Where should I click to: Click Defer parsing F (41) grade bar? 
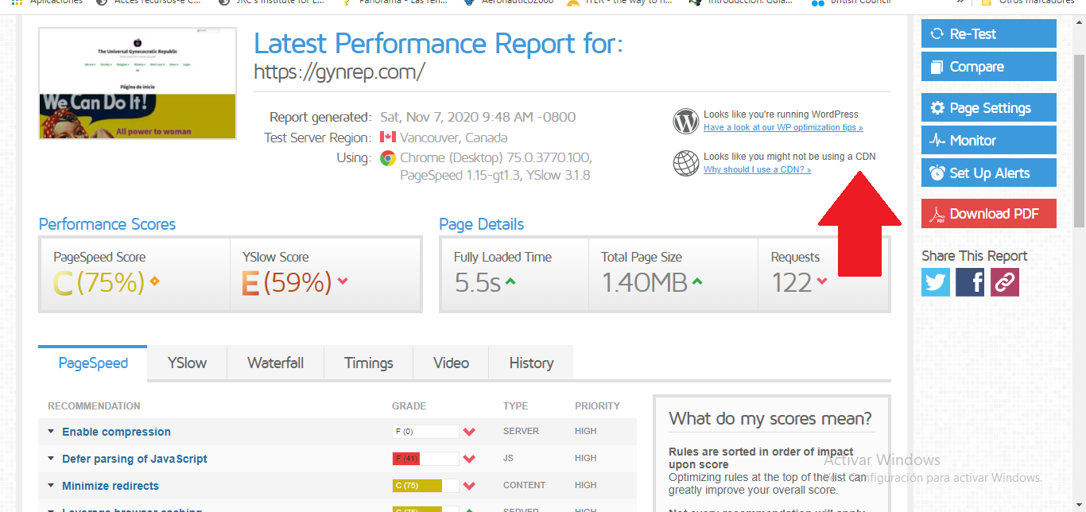[425, 459]
